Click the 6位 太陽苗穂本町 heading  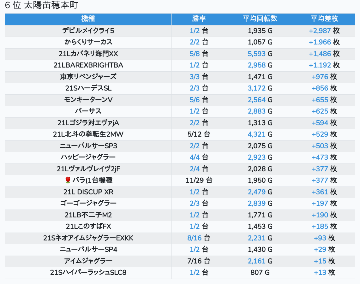point(42,5)
